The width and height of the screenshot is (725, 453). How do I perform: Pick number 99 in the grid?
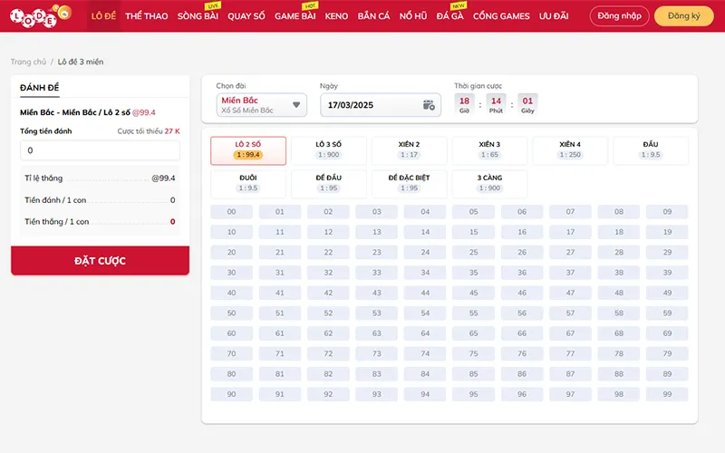[667, 394]
